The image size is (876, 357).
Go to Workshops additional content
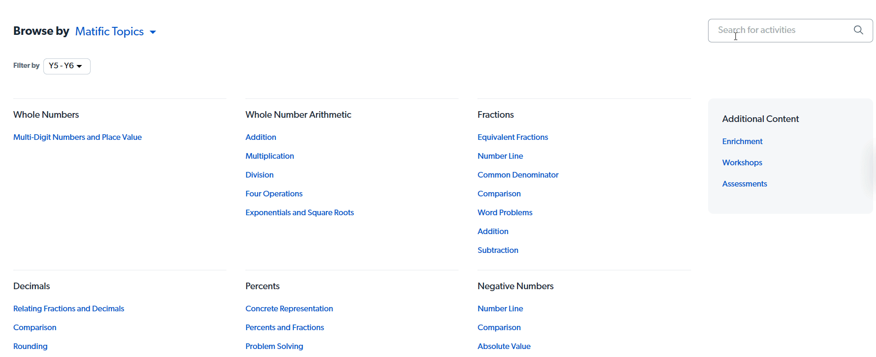coord(742,162)
